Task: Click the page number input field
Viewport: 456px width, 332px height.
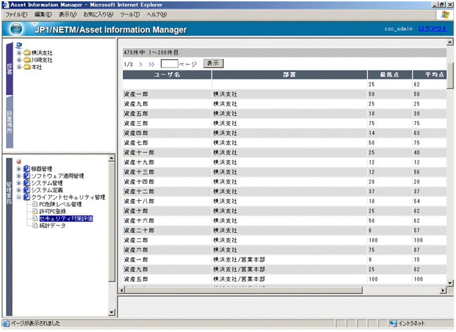Action: coord(169,64)
